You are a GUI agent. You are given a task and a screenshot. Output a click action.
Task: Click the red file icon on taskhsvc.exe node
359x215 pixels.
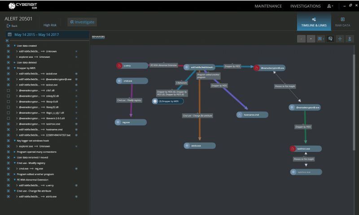(x=293, y=148)
